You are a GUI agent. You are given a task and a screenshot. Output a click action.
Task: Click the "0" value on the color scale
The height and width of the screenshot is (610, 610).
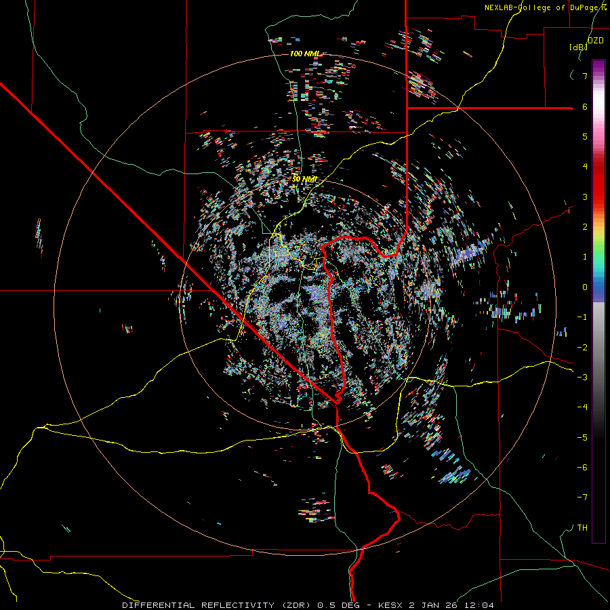(585, 287)
